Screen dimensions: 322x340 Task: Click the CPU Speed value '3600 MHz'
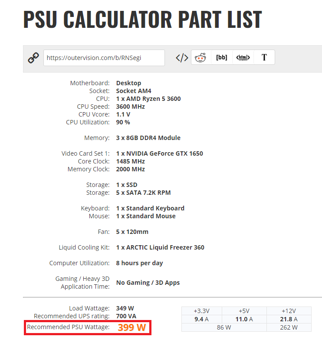130,107
